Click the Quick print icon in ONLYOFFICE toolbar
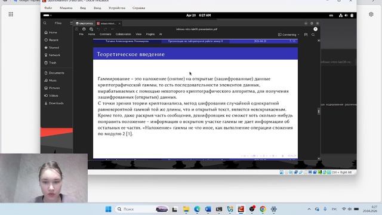This screenshot has height=215, width=382. [91, 29]
